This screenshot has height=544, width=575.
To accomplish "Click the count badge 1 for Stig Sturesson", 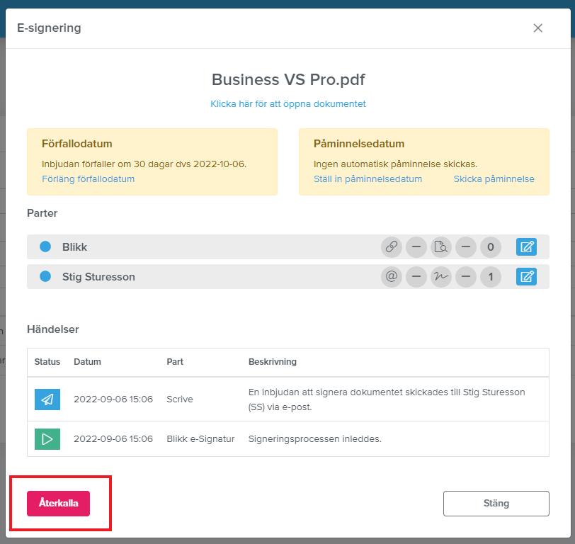I will click(x=491, y=276).
